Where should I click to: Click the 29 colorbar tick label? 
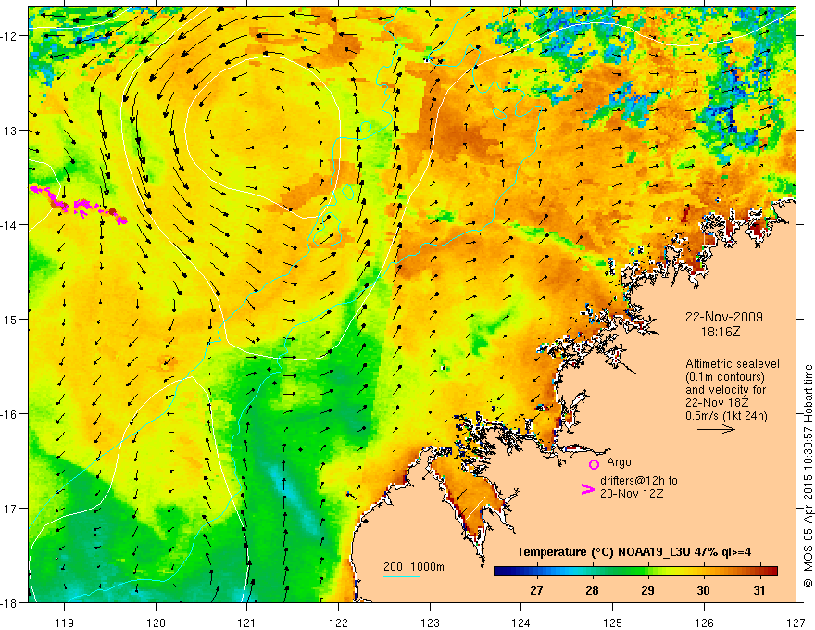coord(647,591)
